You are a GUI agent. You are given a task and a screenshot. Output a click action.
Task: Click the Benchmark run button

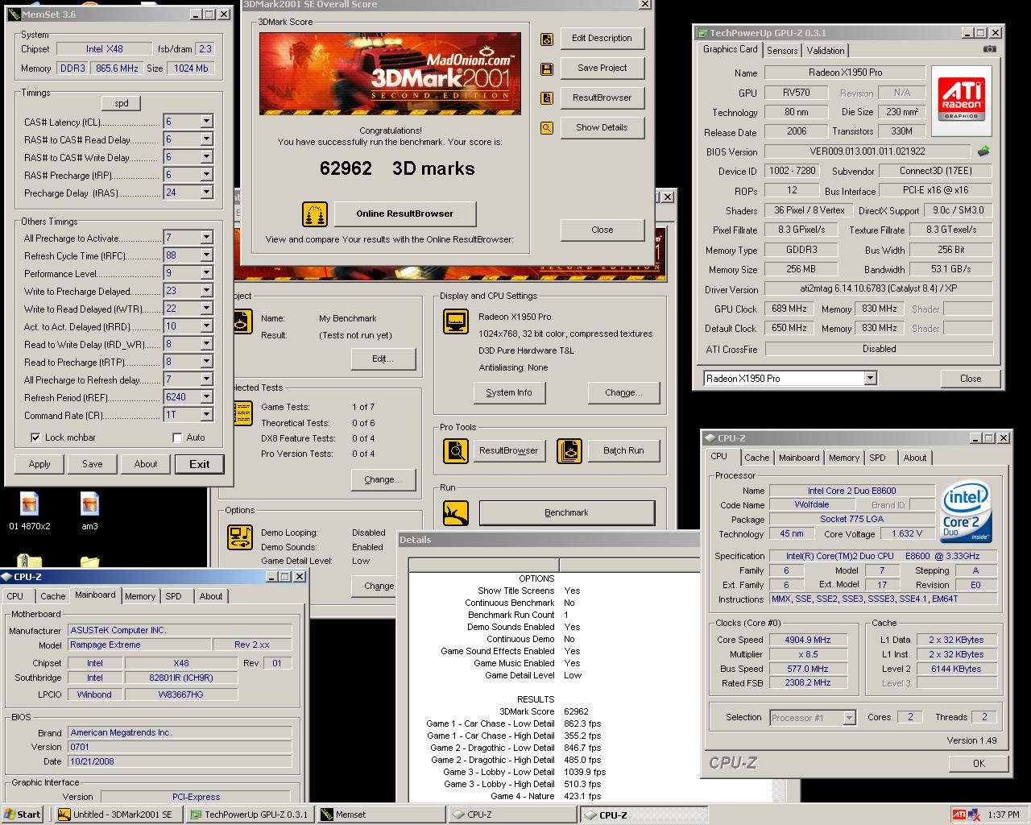pyautogui.click(x=567, y=512)
